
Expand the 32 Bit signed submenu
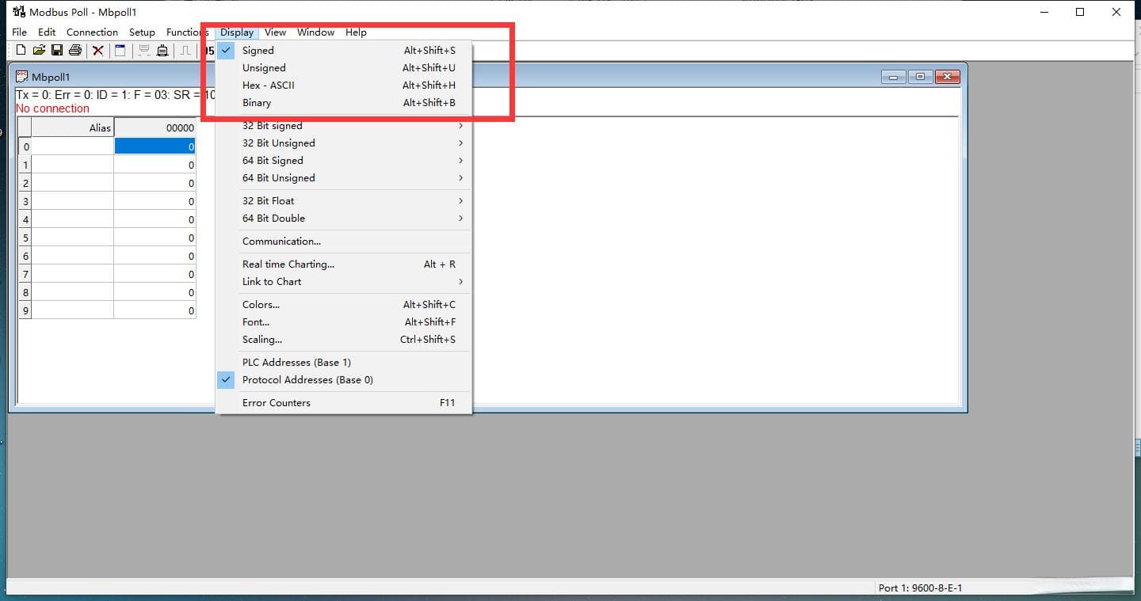point(344,126)
